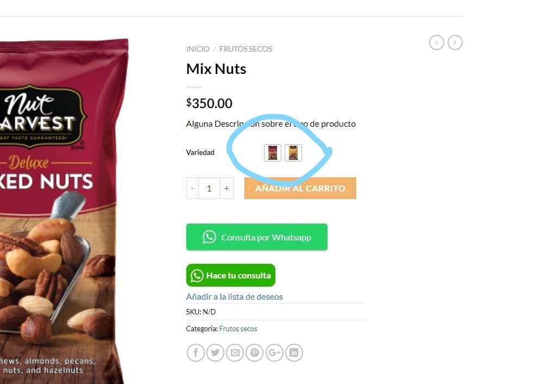This screenshot has width=554, height=384.
Task: Select the red bag variety swatch
Action: pyautogui.click(x=273, y=153)
